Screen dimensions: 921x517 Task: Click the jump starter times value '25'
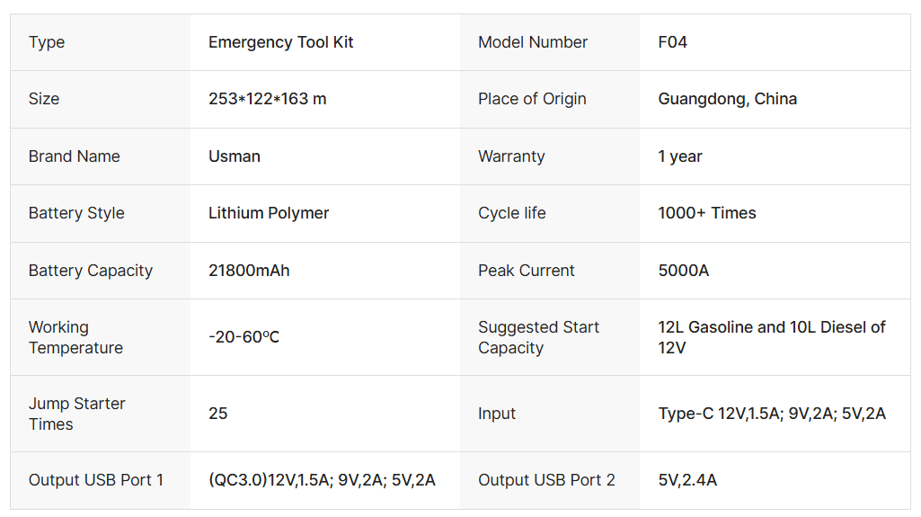click(218, 414)
